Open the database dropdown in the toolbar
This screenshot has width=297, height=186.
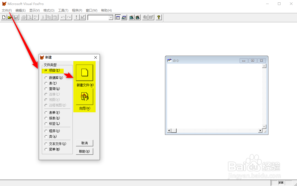111,18
